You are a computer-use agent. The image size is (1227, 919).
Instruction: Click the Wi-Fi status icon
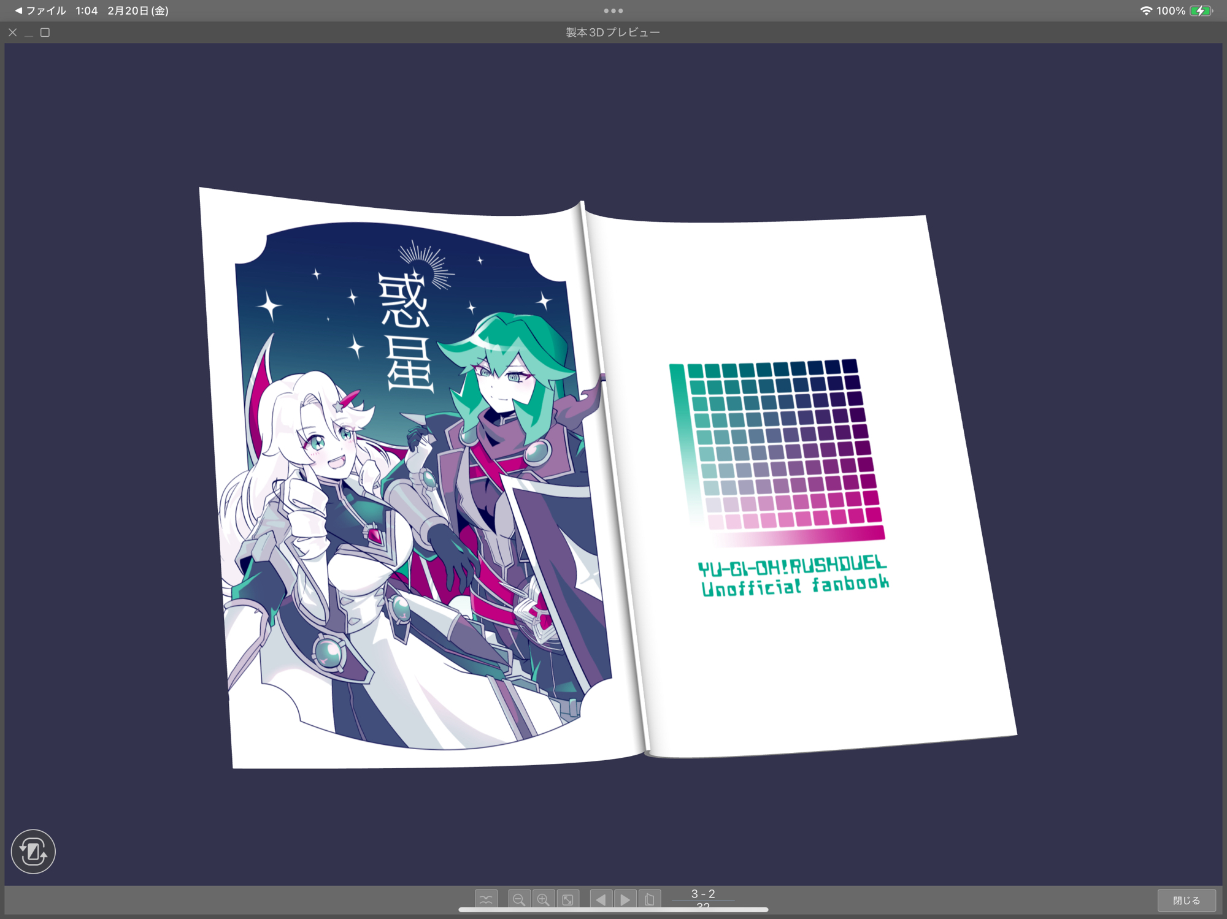pos(1145,10)
